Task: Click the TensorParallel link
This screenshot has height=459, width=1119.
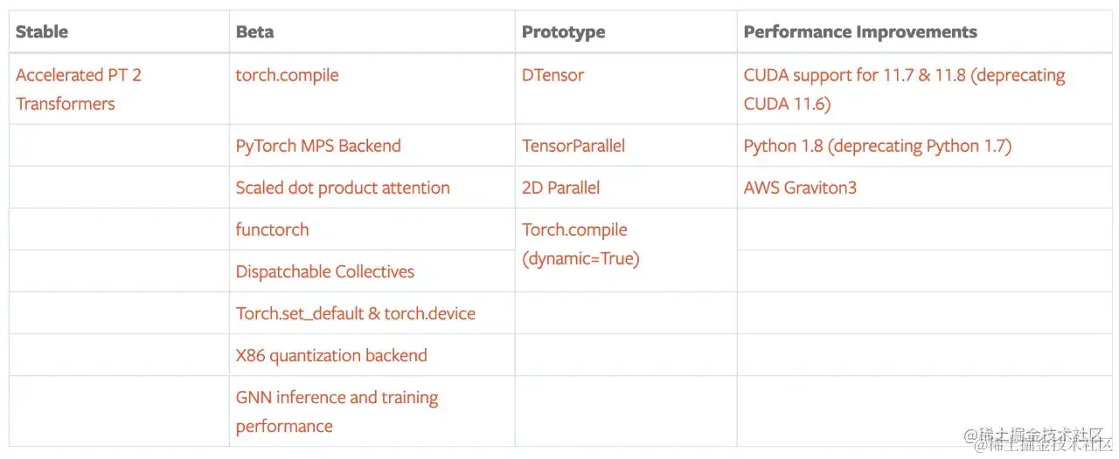Action: point(573,146)
